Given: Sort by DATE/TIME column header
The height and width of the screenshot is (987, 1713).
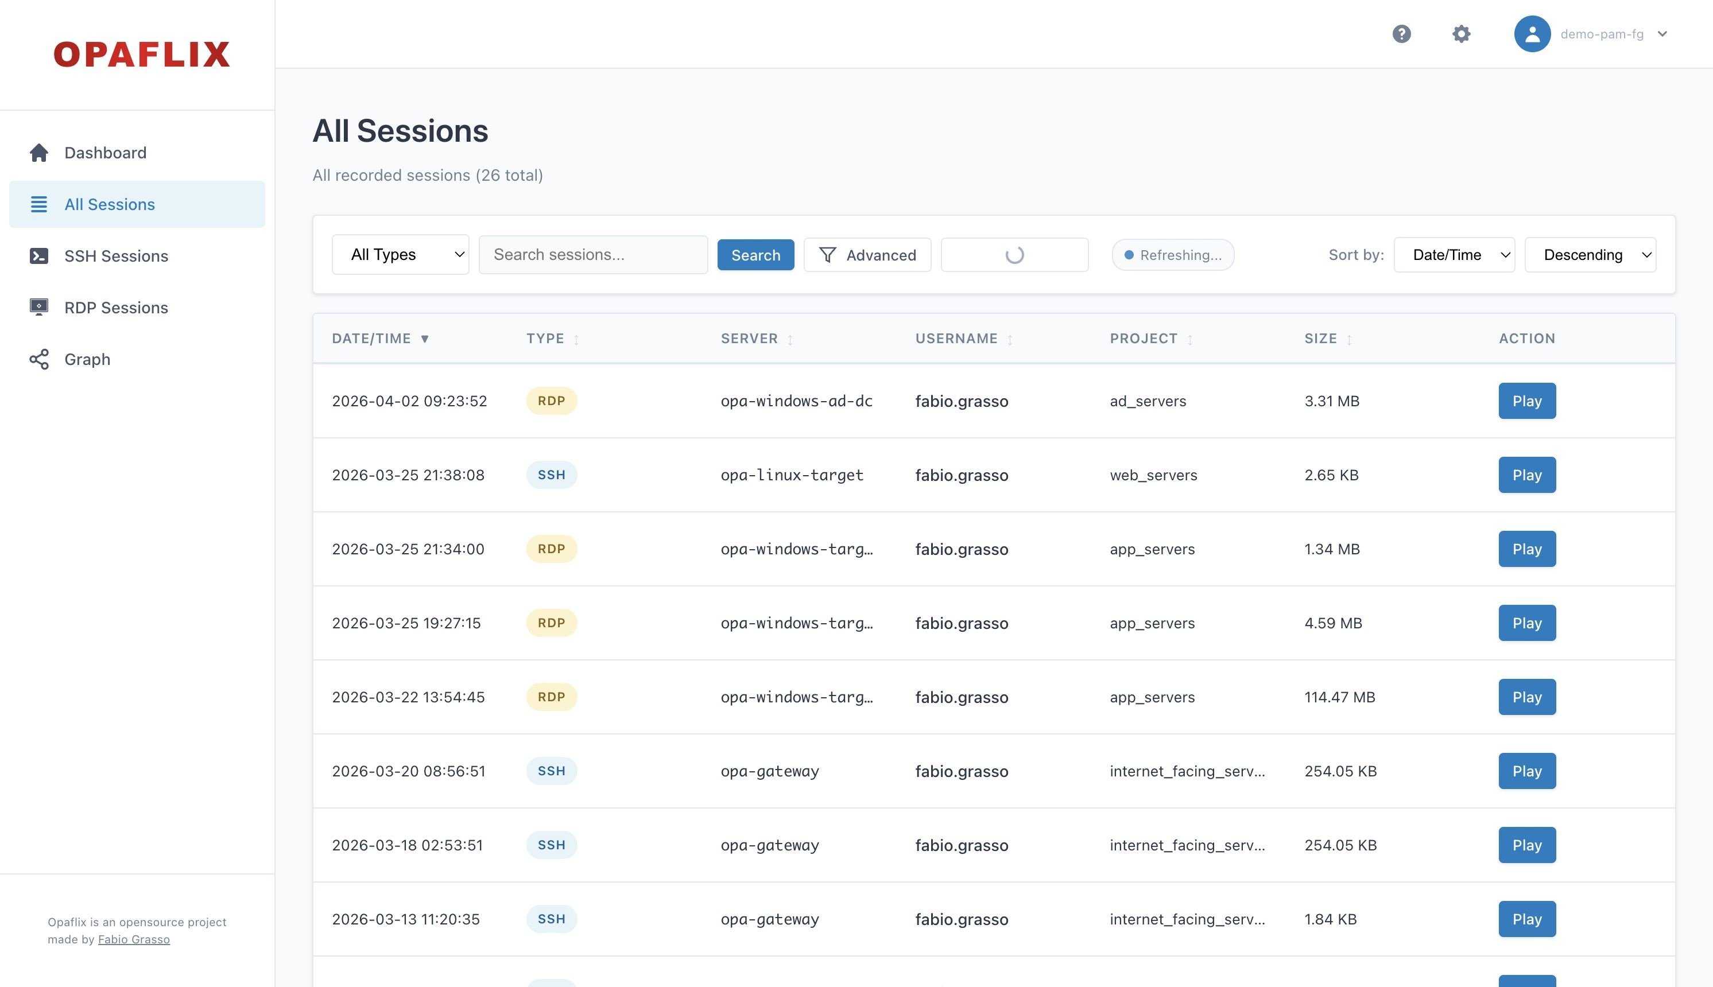Looking at the screenshot, I should click(381, 338).
